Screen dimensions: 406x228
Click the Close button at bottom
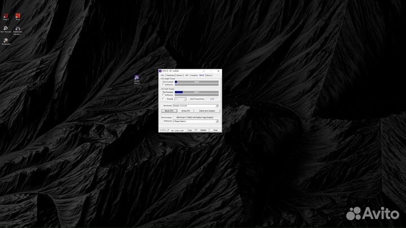pos(215,130)
